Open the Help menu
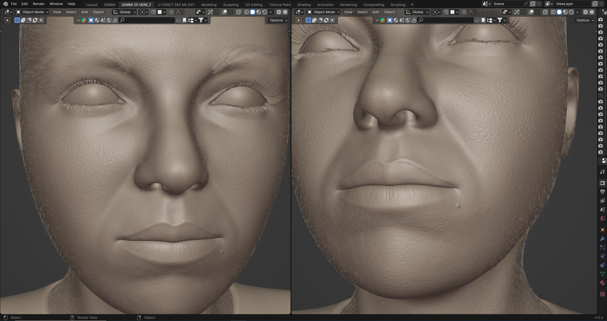The height and width of the screenshot is (321, 607). click(x=71, y=4)
